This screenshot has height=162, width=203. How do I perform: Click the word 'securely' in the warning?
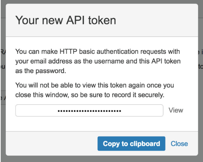[x=150, y=95]
